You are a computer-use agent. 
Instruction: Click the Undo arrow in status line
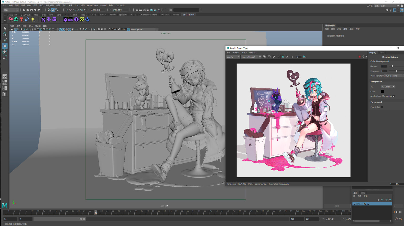click(x=35, y=10)
